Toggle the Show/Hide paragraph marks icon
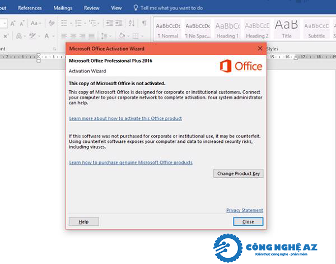 144,23
